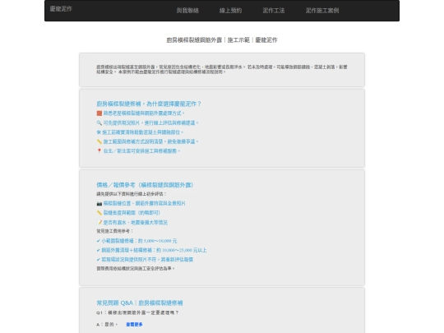444x333 pixels.
Task: Open the 線上預約 menu item
Action: (x=230, y=11)
